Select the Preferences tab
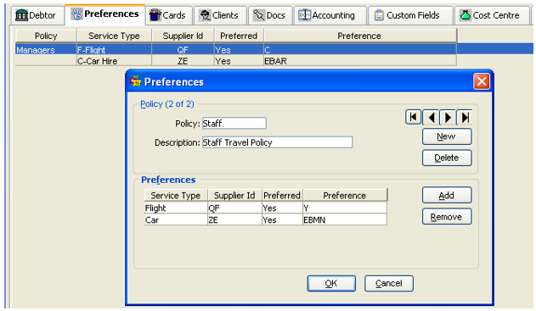Image resolution: width=536 pixels, height=311 pixels. click(x=105, y=14)
